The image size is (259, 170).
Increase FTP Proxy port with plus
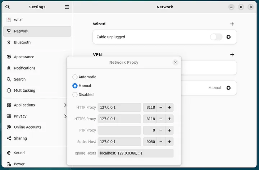click(169, 130)
